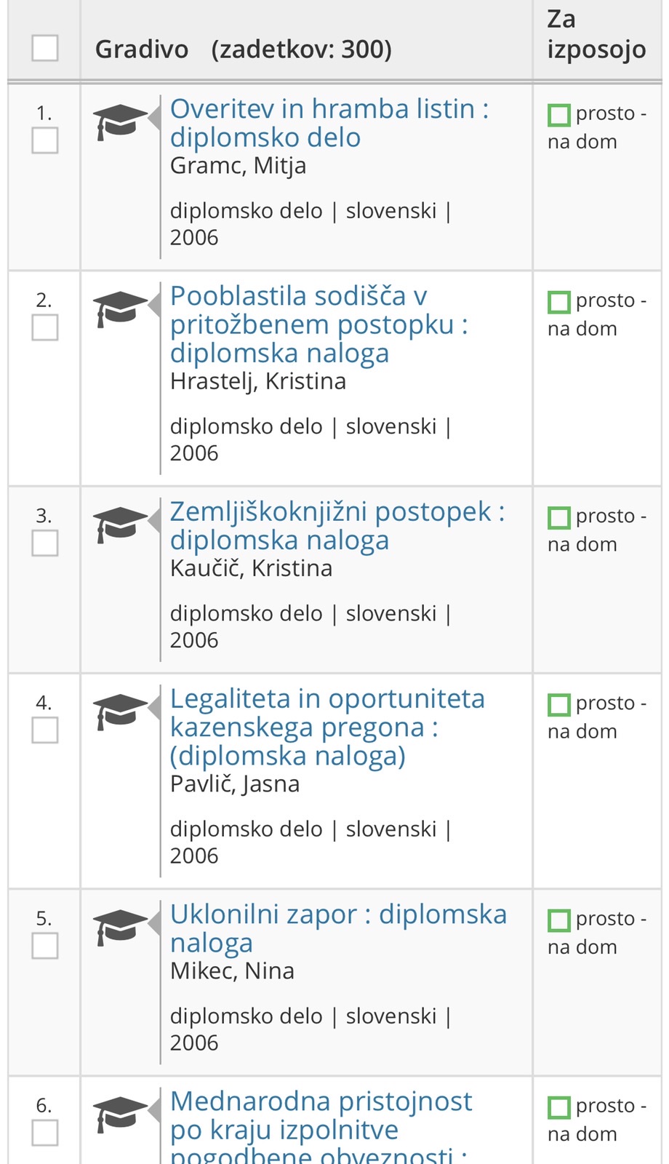
Task: Click the Za izposojo column header
Action: coord(596,35)
